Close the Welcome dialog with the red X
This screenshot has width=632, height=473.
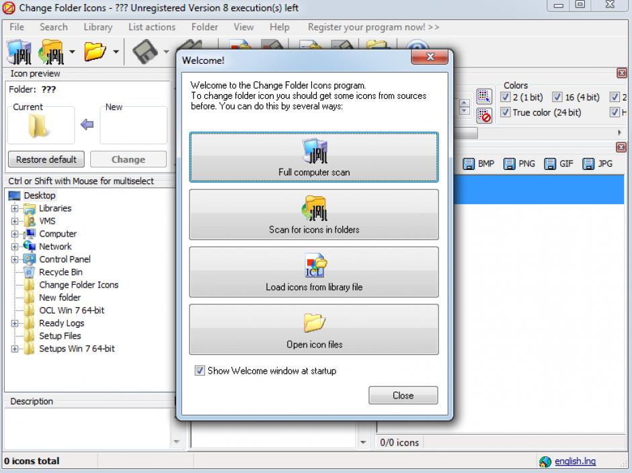pyautogui.click(x=430, y=57)
